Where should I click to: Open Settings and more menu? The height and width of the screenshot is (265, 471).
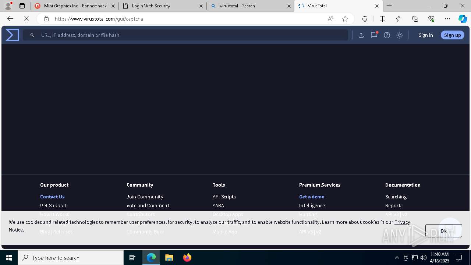click(447, 19)
